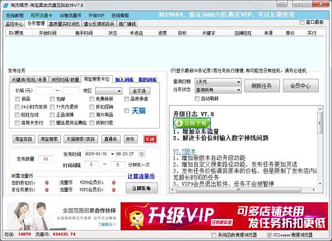Enable the 品质承诺 checkbox
332x241 pixels.
126,99
